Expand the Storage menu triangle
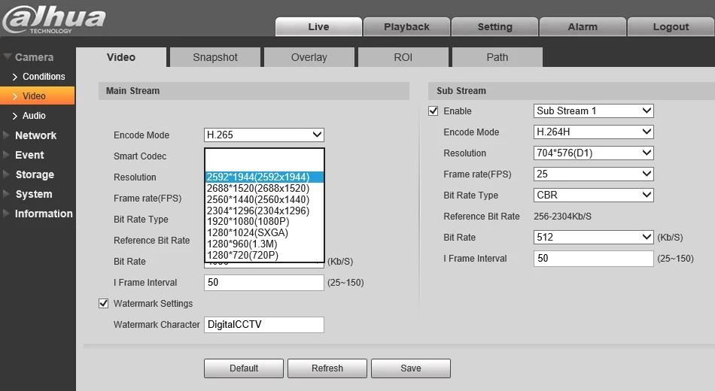This screenshot has width=715, height=391. click(x=6, y=174)
